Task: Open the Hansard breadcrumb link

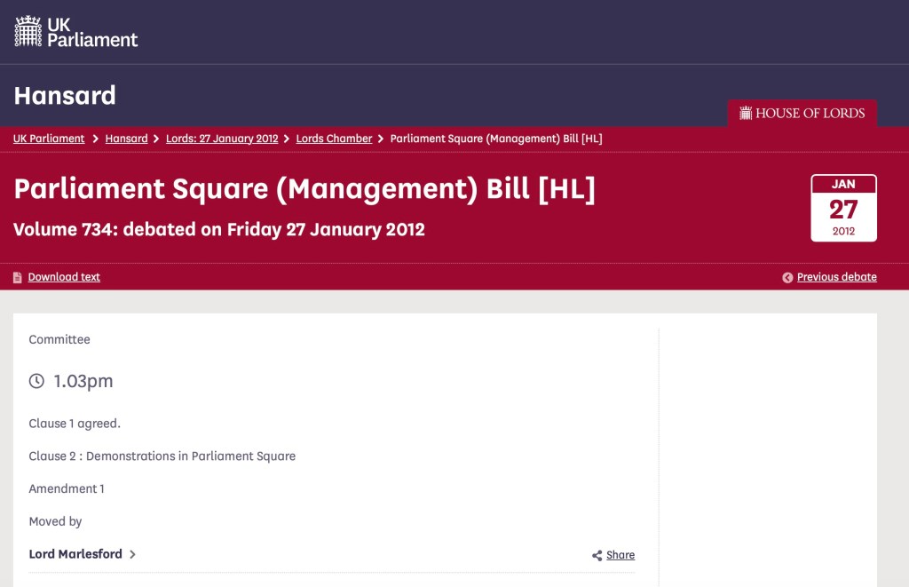Action: click(x=126, y=139)
